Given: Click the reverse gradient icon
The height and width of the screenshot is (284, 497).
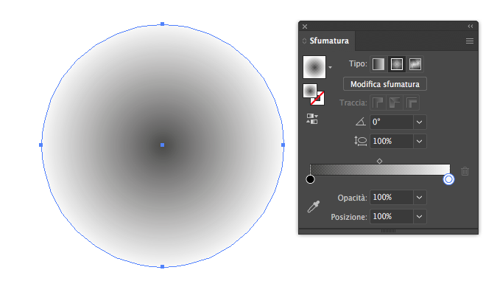Looking at the screenshot, I should (x=312, y=119).
